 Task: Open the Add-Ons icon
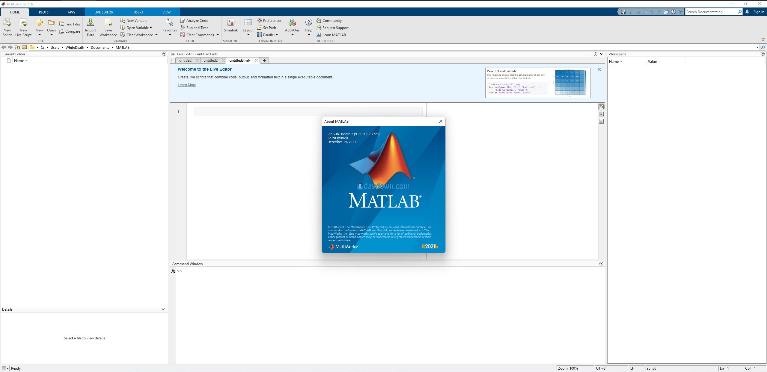coord(292,22)
